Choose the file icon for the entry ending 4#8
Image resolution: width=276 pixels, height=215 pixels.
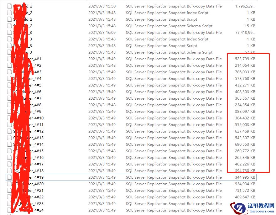(x=9, y=105)
